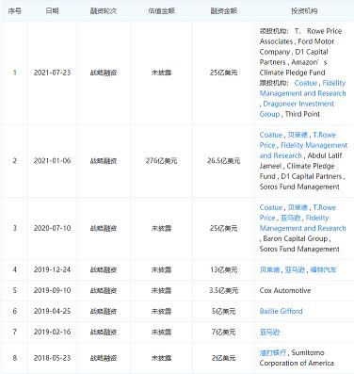Click the 3.5亿美元 funding amount
Image resolution: width=354 pixels, height=374 pixels.
click(x=224, y=290)
